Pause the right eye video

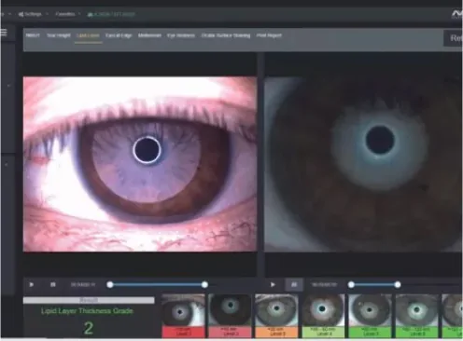click(294, 284)
